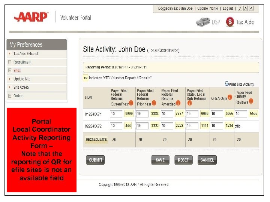
Task: Click the YTD value 7777
Action: coord(179,113)
